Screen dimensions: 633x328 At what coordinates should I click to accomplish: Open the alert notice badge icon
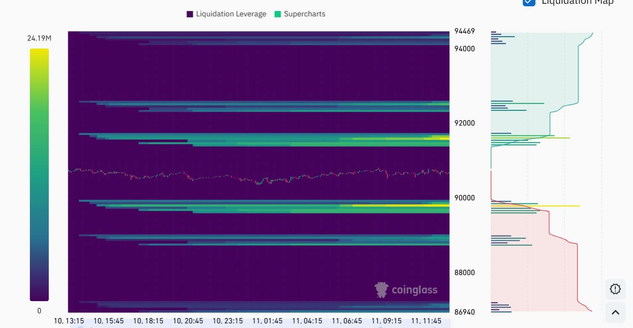[615, 289]
